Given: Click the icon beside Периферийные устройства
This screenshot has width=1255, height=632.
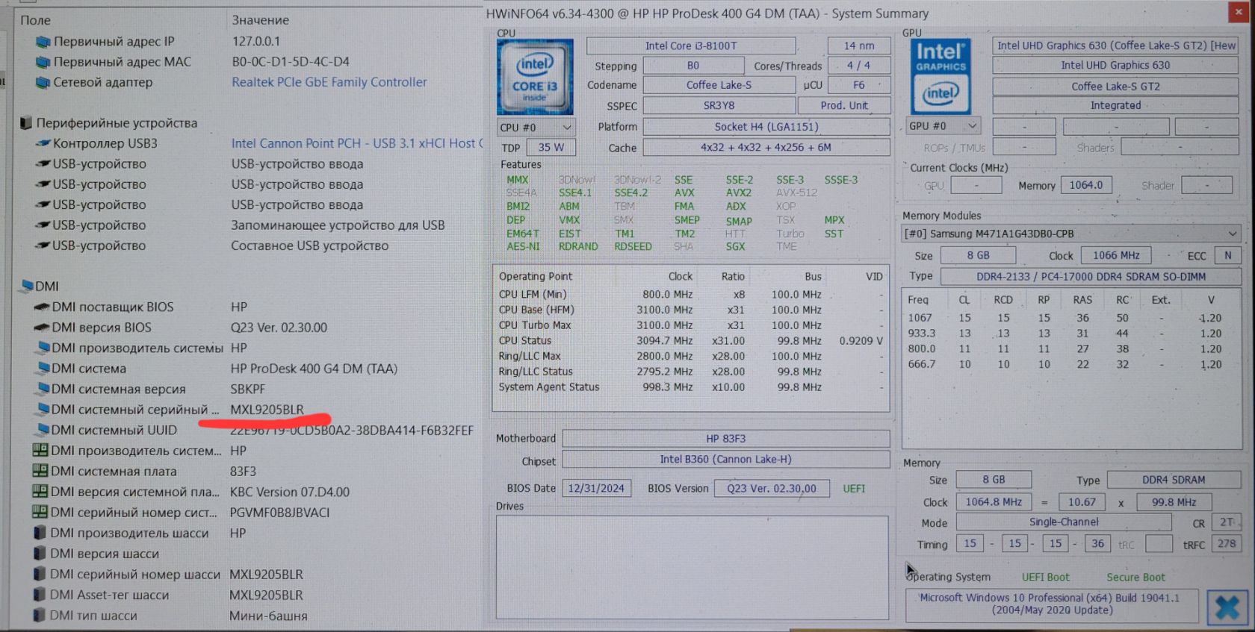Looking at the screenshot, I should pos(26,122).
